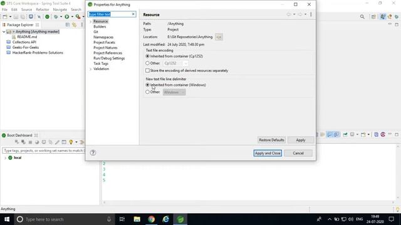Open the Navigate menu
The height and width of the screenshot is (225, 401).
pos(60,9)
